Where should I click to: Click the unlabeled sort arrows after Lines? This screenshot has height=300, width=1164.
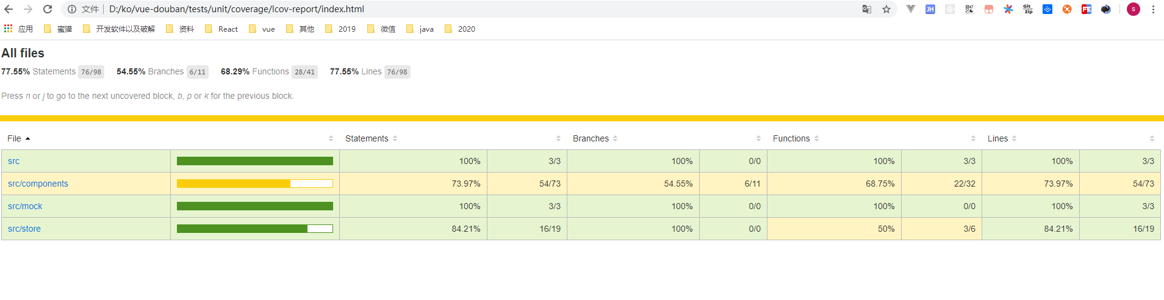tap(1152, 138)
